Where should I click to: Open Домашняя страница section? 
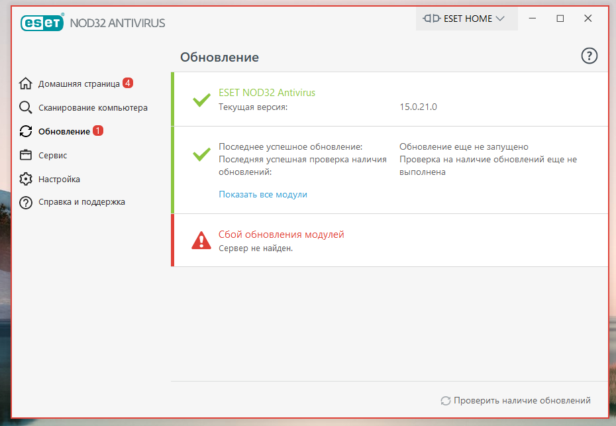tap(79, 84)
